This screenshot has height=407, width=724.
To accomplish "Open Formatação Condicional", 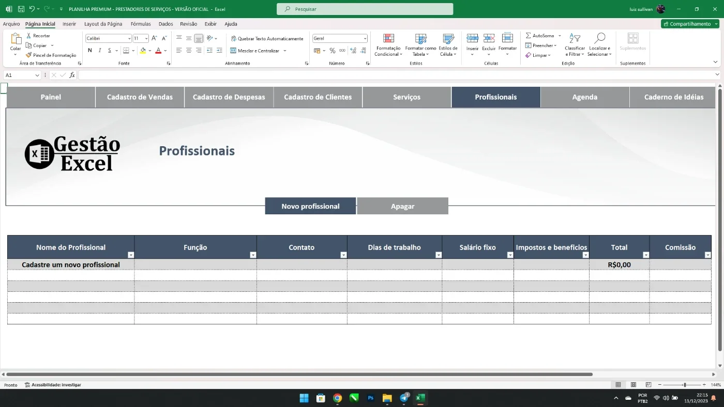I will tap(388, 45).
